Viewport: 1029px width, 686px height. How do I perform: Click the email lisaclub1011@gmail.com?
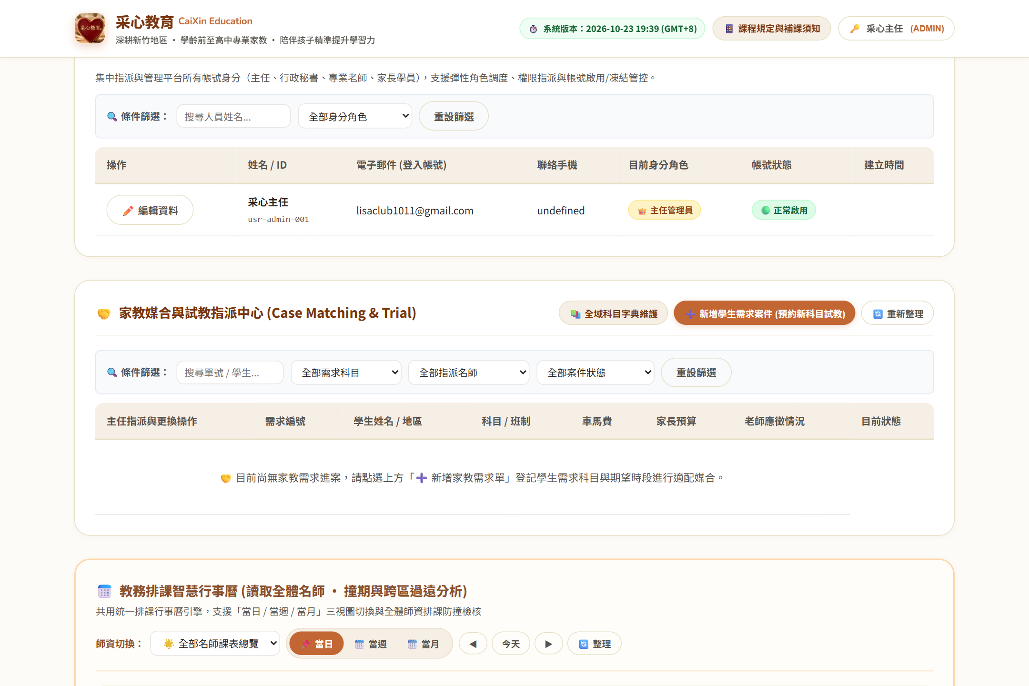click(x=415, y=211)
